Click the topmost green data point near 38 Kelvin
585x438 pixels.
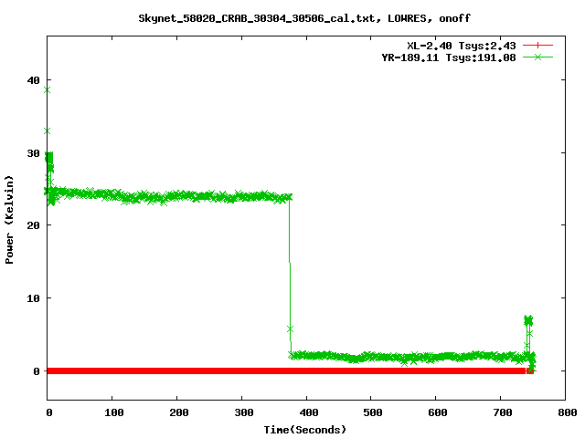coord(47,90)
